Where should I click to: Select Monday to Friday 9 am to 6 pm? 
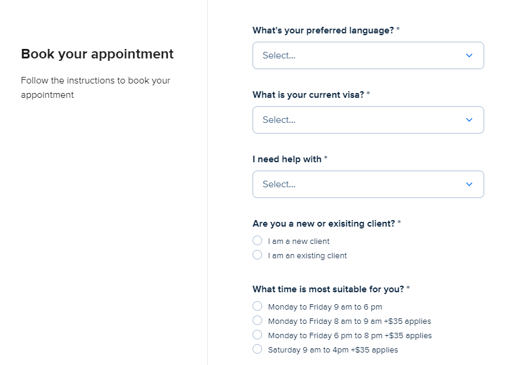[x=257, y=307]
